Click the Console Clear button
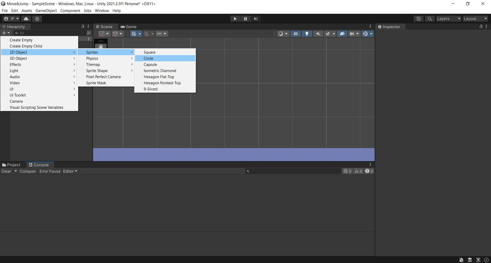The height and width of the screenshot is (263, 491). click(7, 171)
